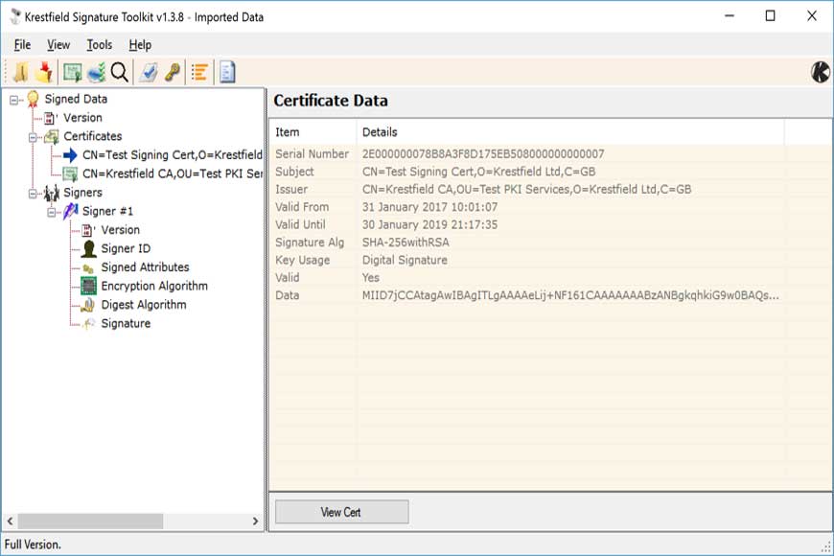Click the blue document page toolbar icon
The image size is (834, 556).
pos(227,72)
